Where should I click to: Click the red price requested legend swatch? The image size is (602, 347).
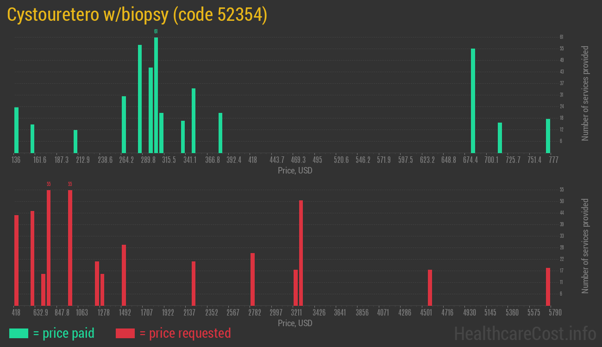point(125,333)
